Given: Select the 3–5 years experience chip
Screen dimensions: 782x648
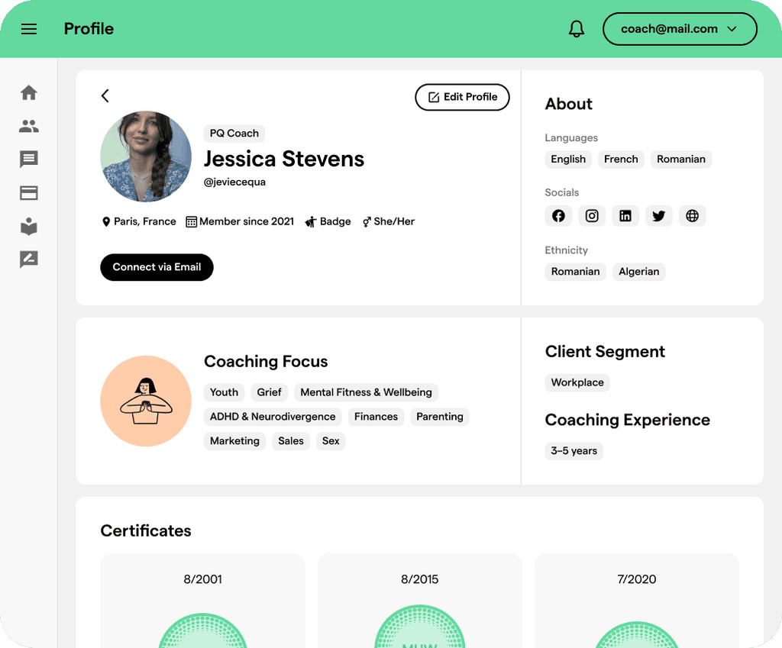Looking at the screenshot, I should [574, 451].
